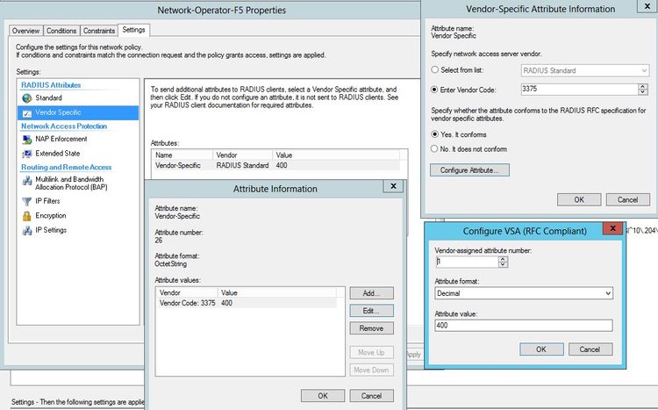The width and height of the screenshot is (658, 410).
Task: Click the Standard globe icon in the settings list
Action: [27, 97]
